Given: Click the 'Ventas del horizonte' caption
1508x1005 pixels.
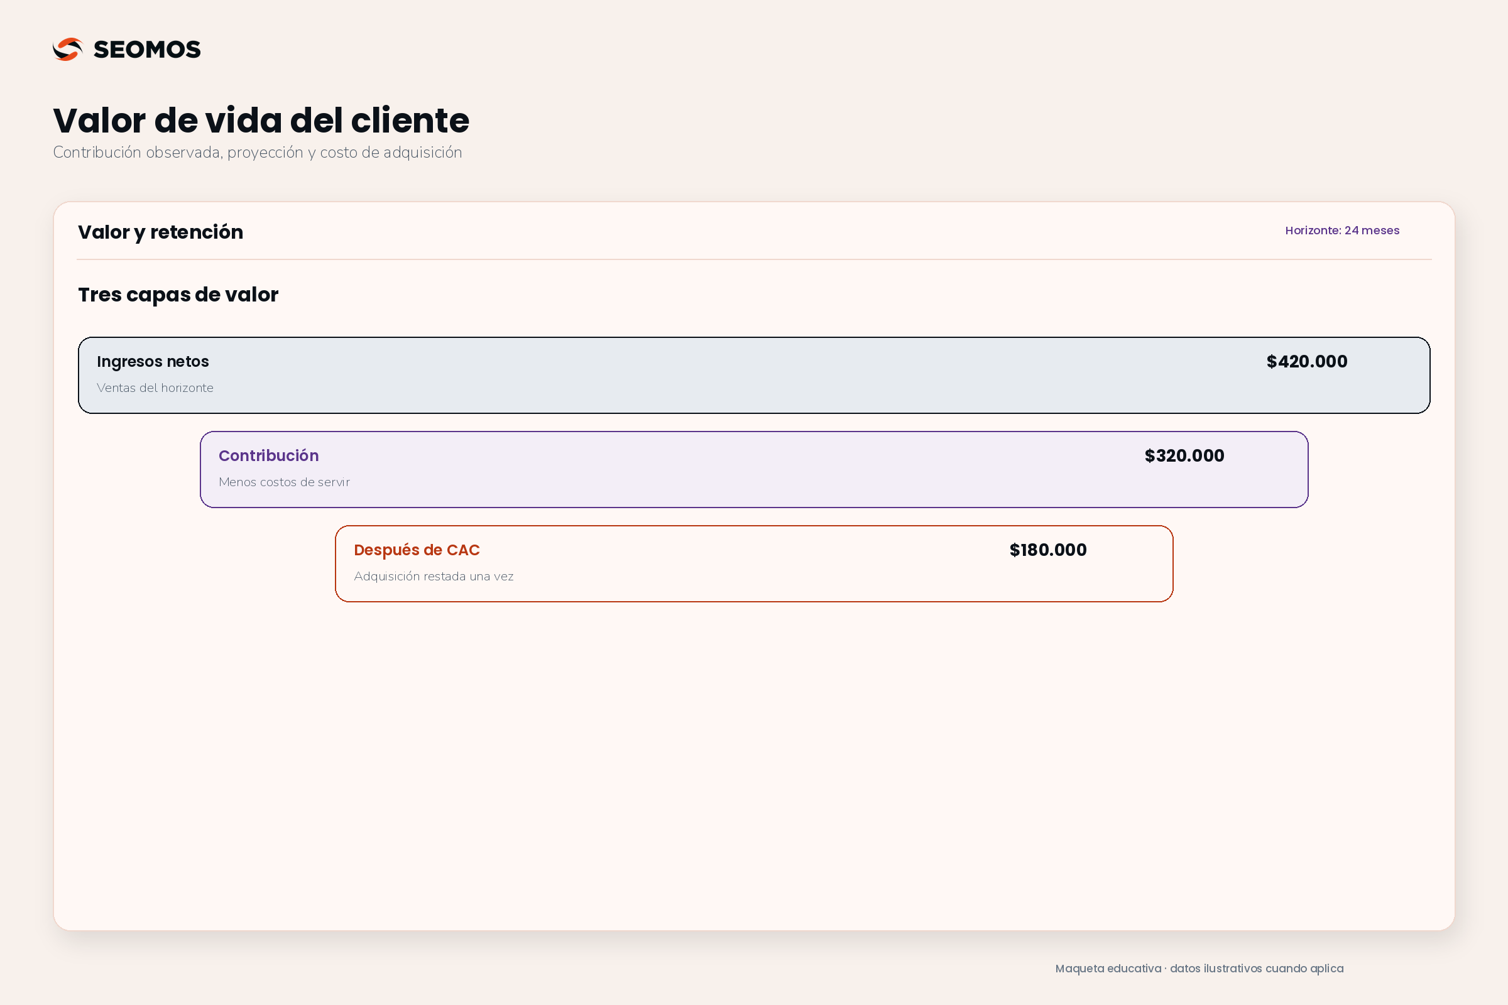Looking at the screenshot, I should coord(155,388).
